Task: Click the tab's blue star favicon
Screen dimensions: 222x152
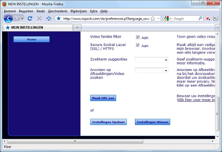Action: click(8, 28)
